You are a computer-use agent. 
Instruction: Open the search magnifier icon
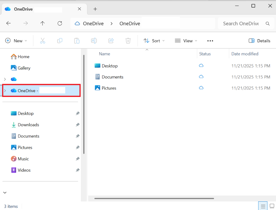point(267,23)
